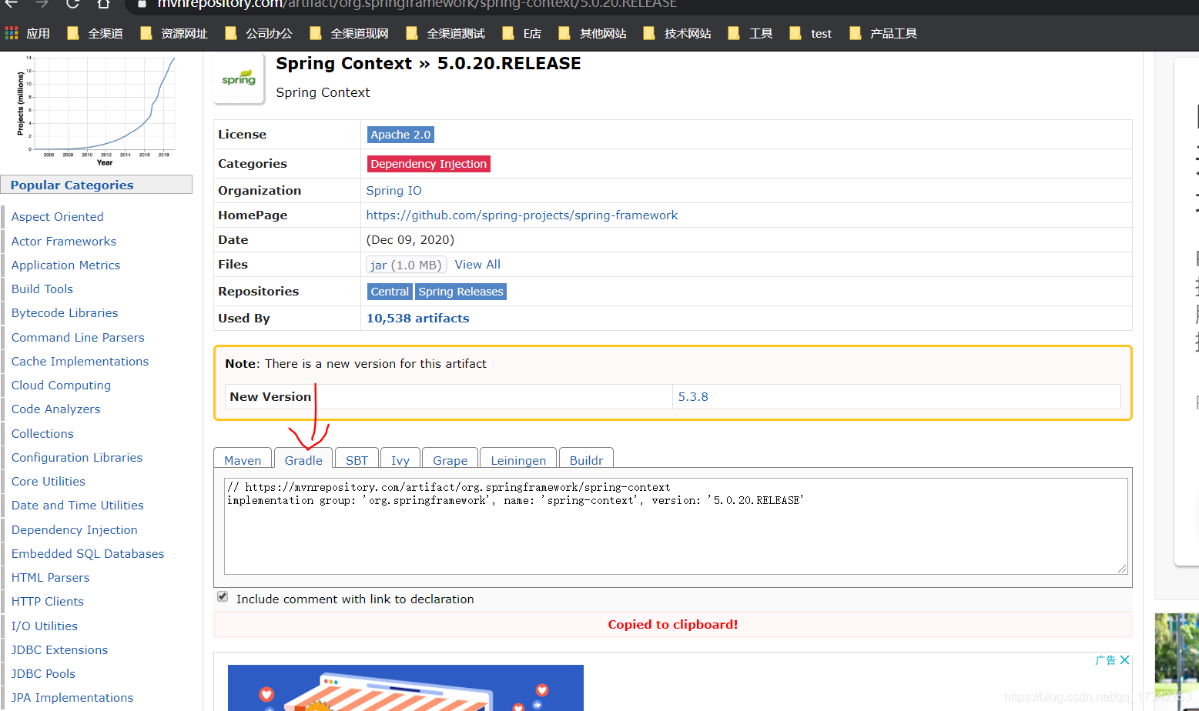This screenshot has height=711, width=1199.
Task: Click the Apache 2.0 license badge
Action: point(400,135)
